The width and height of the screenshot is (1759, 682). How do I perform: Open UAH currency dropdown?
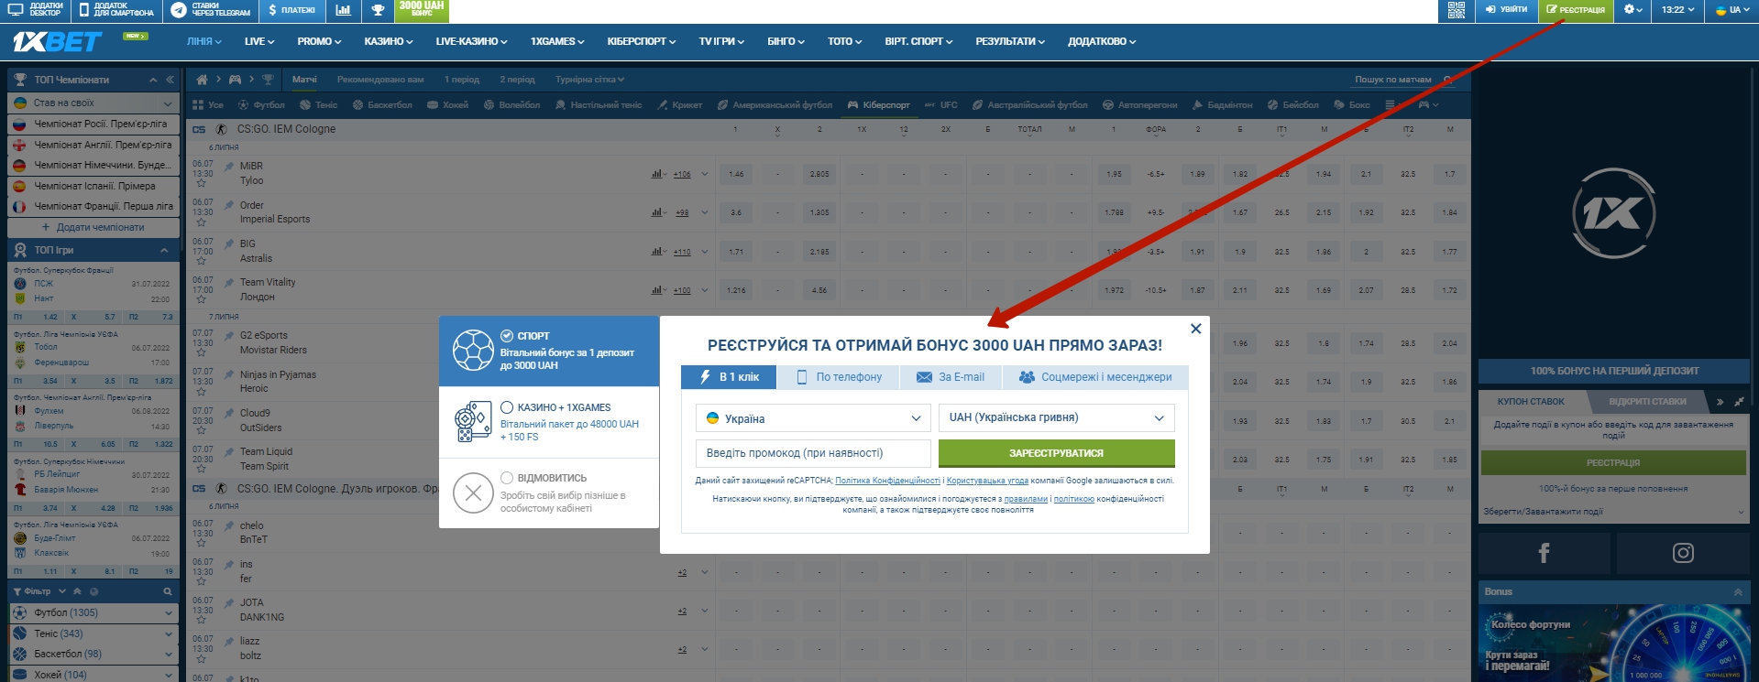click(x=1056, y=417)
